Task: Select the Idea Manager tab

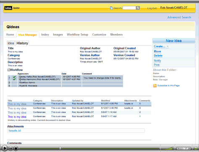Action: tap(28, 35)
